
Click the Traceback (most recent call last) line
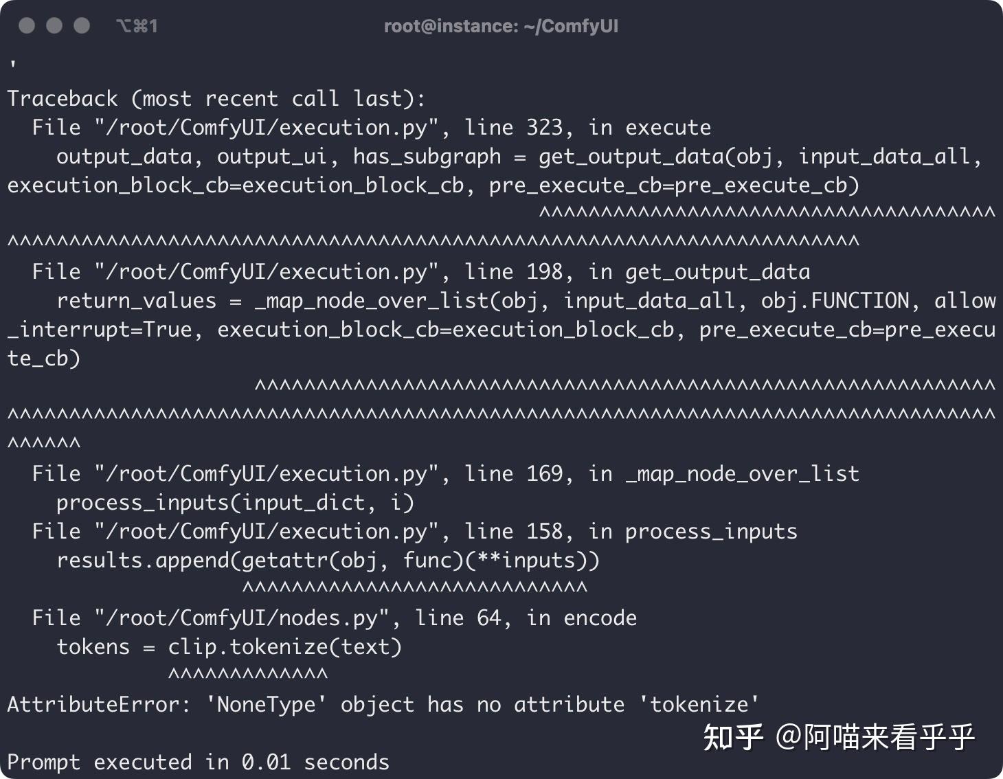tap(216, 98)
